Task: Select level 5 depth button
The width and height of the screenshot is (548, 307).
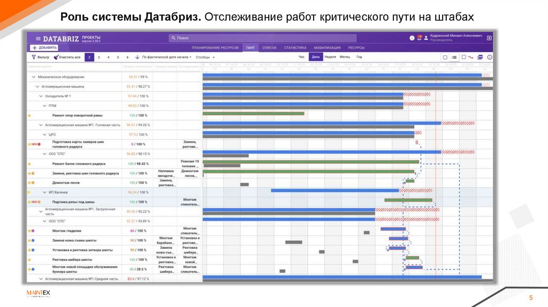Action: point(118,57)
